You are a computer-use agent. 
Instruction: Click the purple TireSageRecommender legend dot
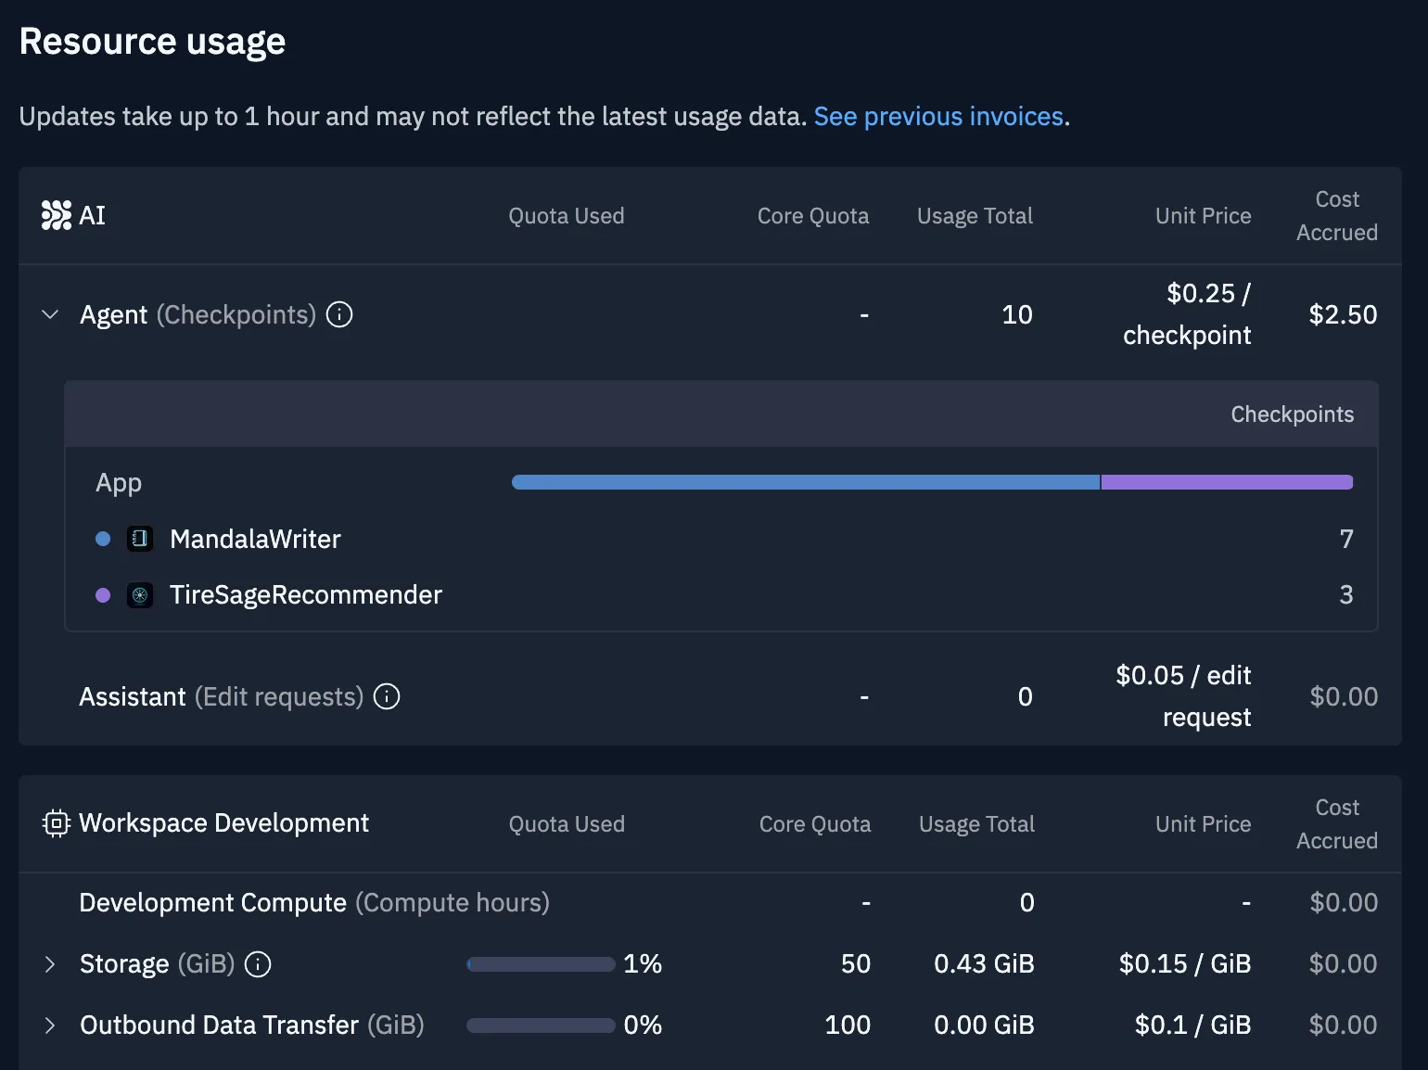click(x=103, y=595)
